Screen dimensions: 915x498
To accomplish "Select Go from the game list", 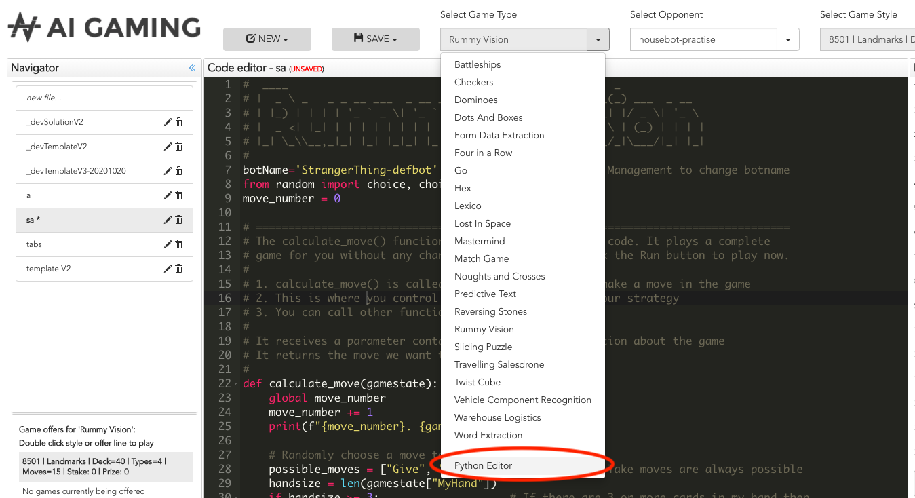I will pos(522,170).
